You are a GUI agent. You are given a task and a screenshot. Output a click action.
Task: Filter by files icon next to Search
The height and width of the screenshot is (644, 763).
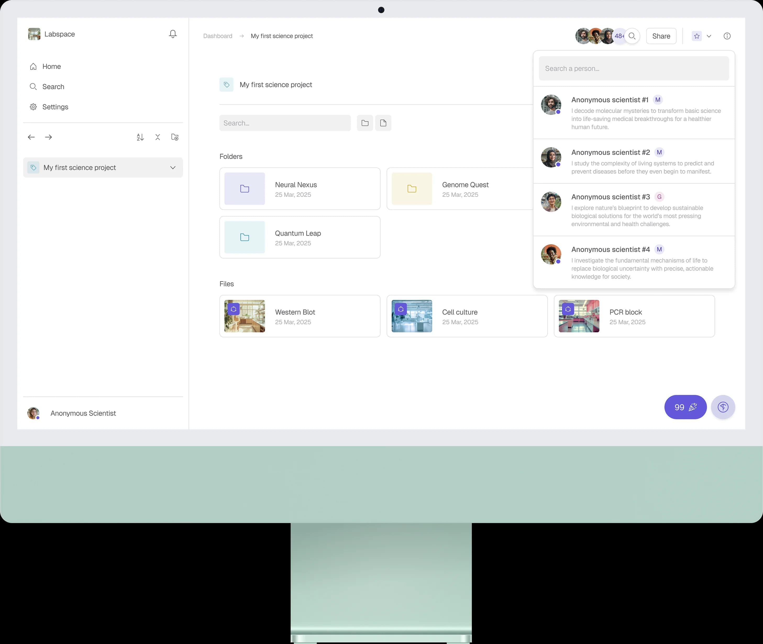pos(383,123)
